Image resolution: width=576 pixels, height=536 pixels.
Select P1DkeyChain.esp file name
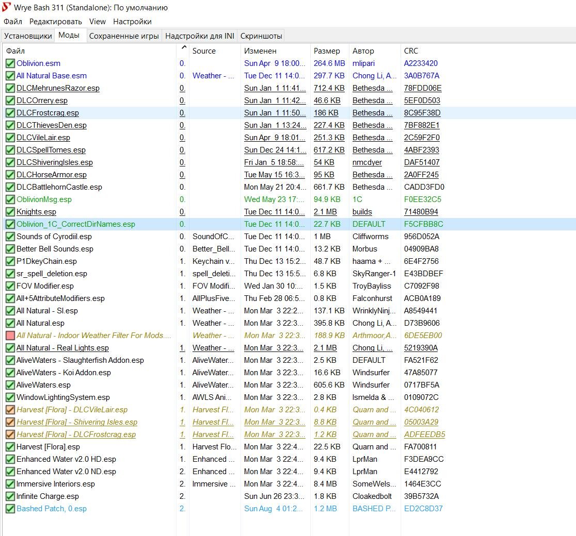46,261
